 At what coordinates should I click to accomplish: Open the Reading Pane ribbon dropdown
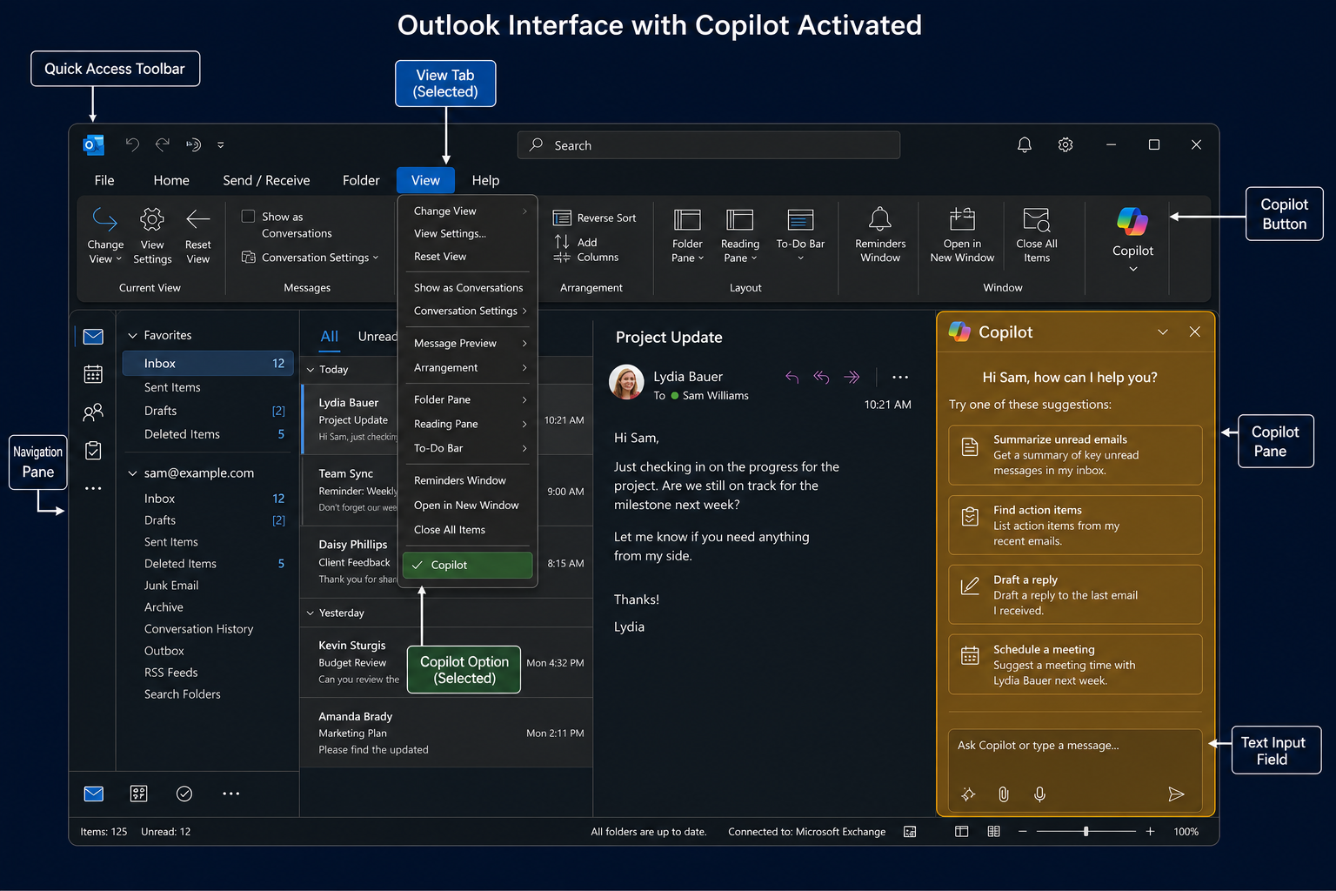[740, 236]
